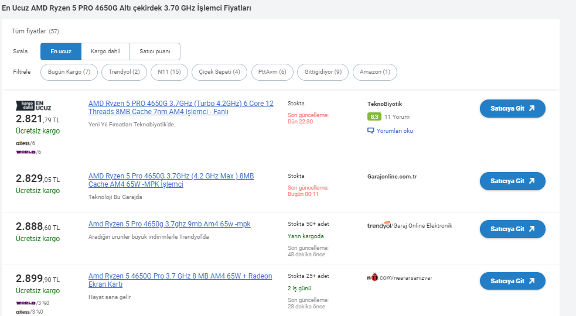This screenshot has height=316, width=576.
Task: Filter by N11 (15)
Action: [169, 72]
